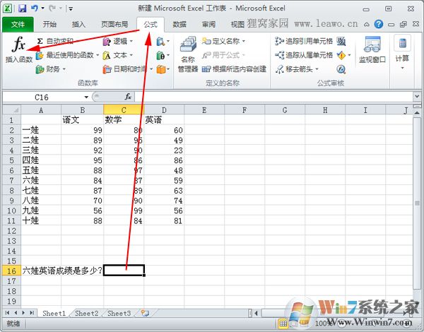
Task: Select column A header
Action: click(41, 110)
